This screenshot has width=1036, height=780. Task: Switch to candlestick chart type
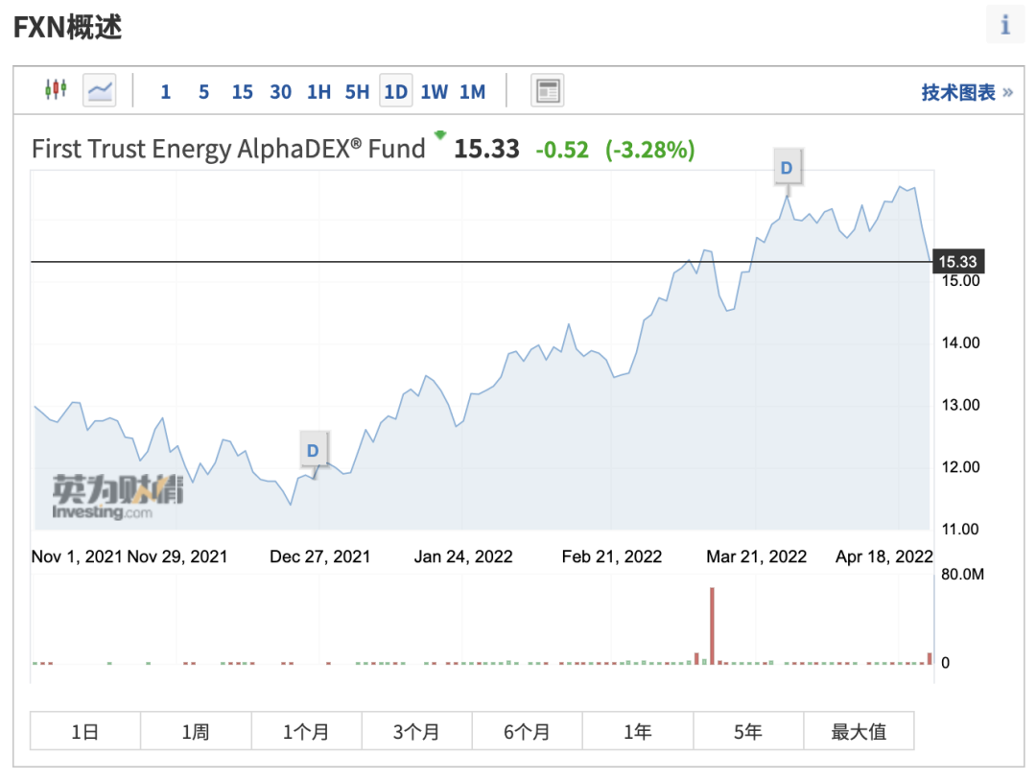(56, 90)
